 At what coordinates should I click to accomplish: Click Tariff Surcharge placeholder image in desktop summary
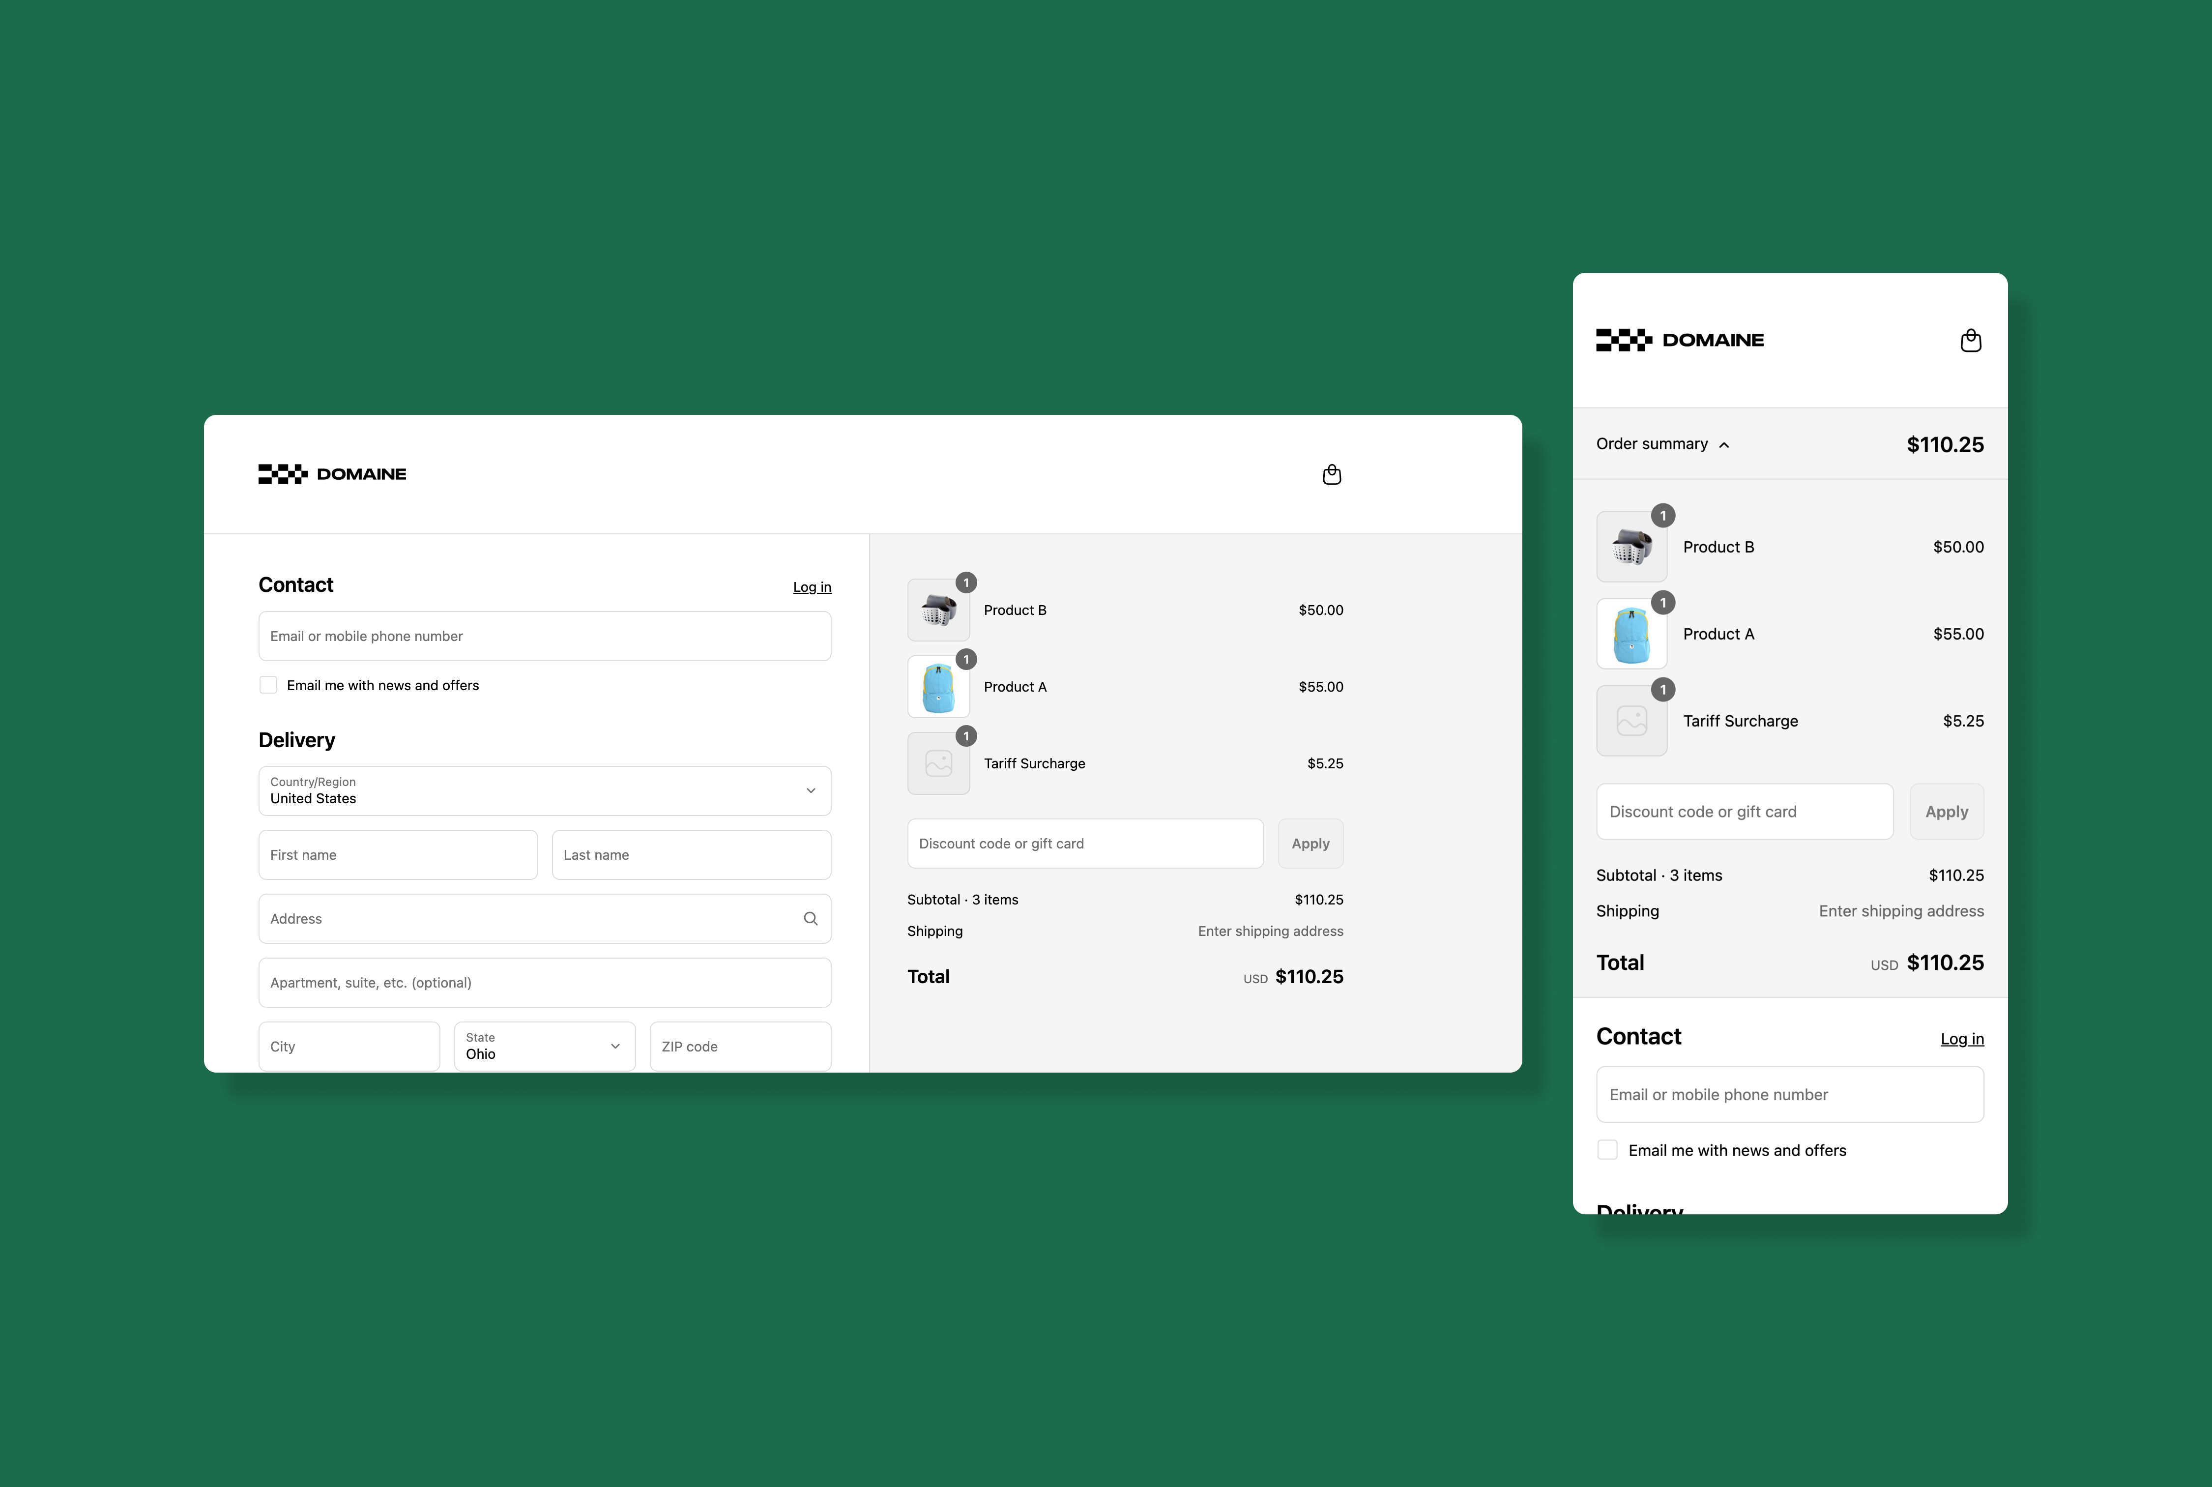(938, 763)
